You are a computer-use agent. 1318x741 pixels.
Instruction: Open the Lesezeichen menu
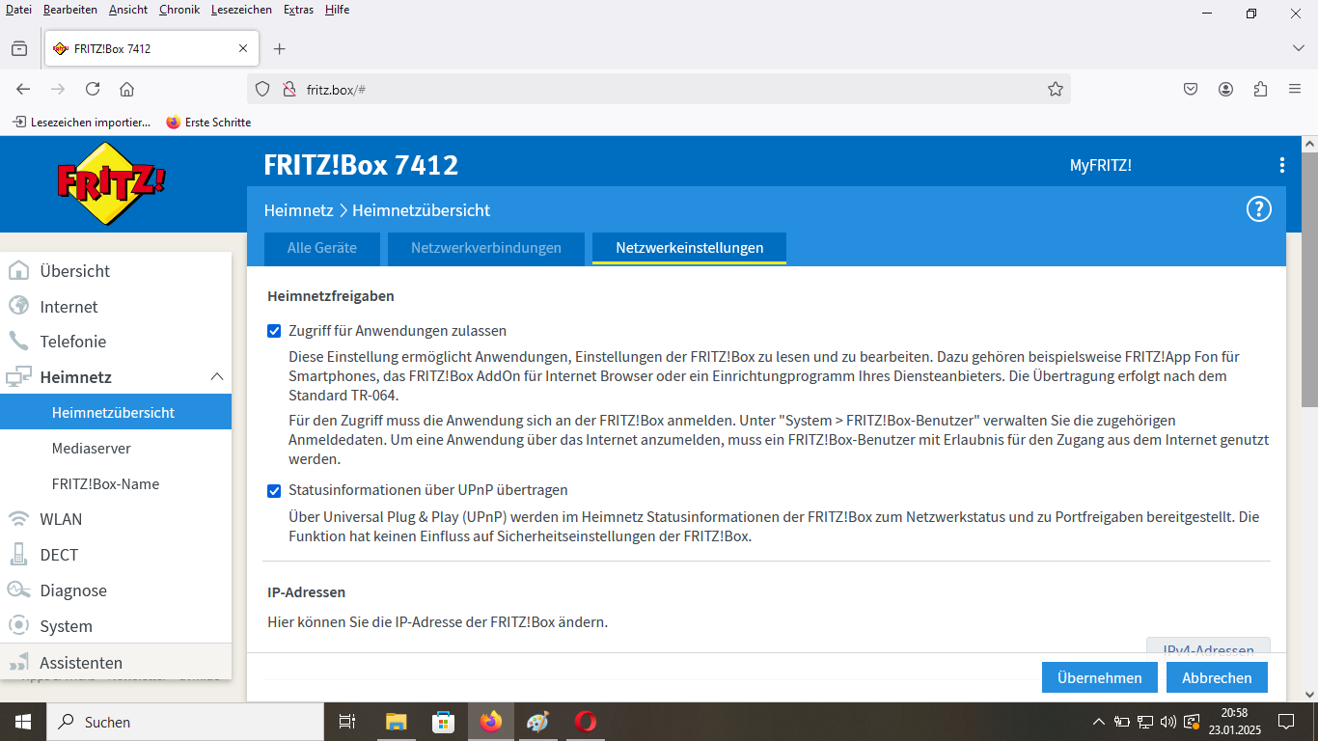241,10
